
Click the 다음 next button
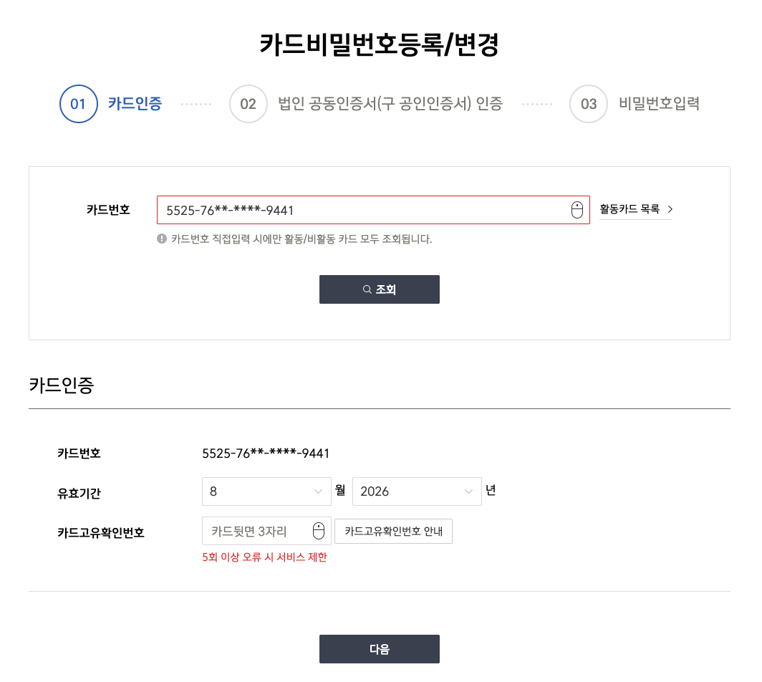coord(380,649)
